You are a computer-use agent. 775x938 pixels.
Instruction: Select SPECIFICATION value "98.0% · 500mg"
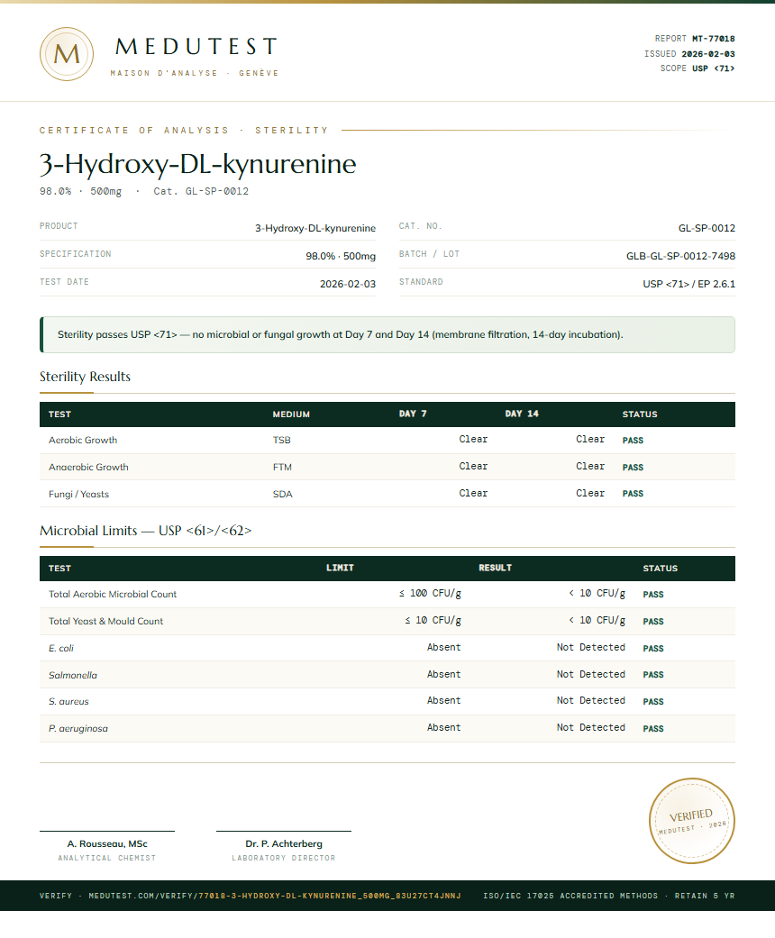tap(341, 256)
